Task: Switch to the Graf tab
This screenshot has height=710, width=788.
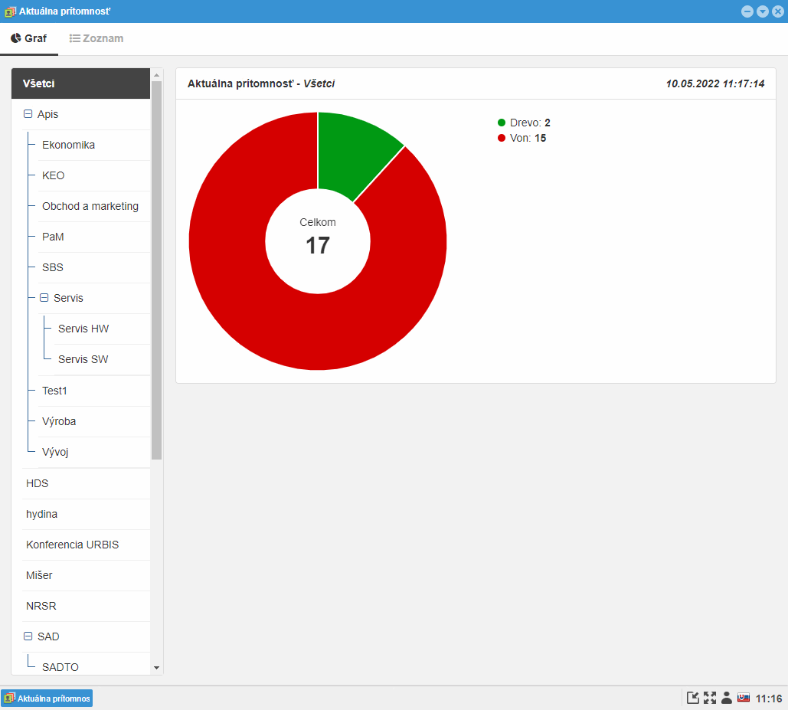Action: [29, 38]
